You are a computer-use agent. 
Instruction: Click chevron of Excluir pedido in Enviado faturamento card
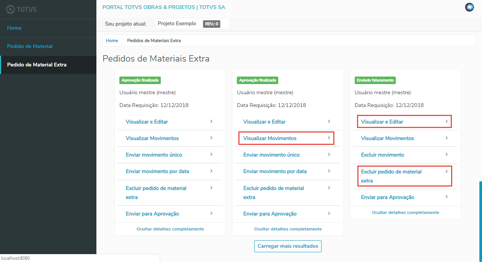(447, 171)
